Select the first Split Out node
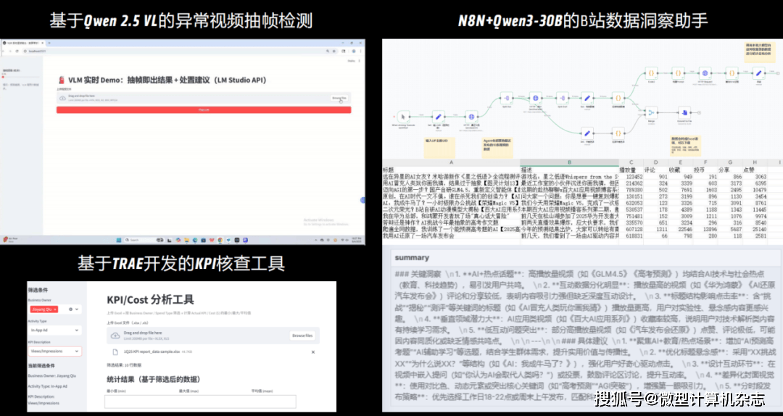 505,98
